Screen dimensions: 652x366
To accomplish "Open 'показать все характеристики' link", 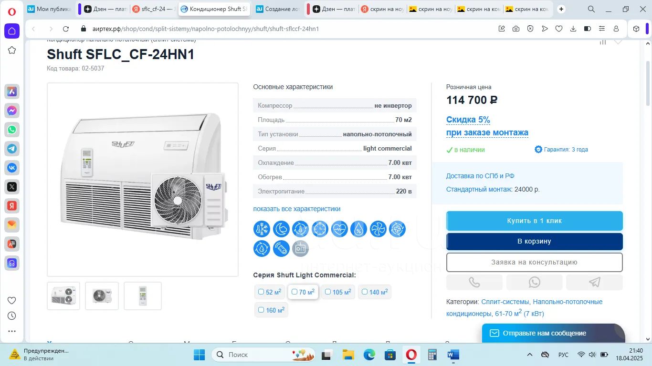I will point(297,209).
